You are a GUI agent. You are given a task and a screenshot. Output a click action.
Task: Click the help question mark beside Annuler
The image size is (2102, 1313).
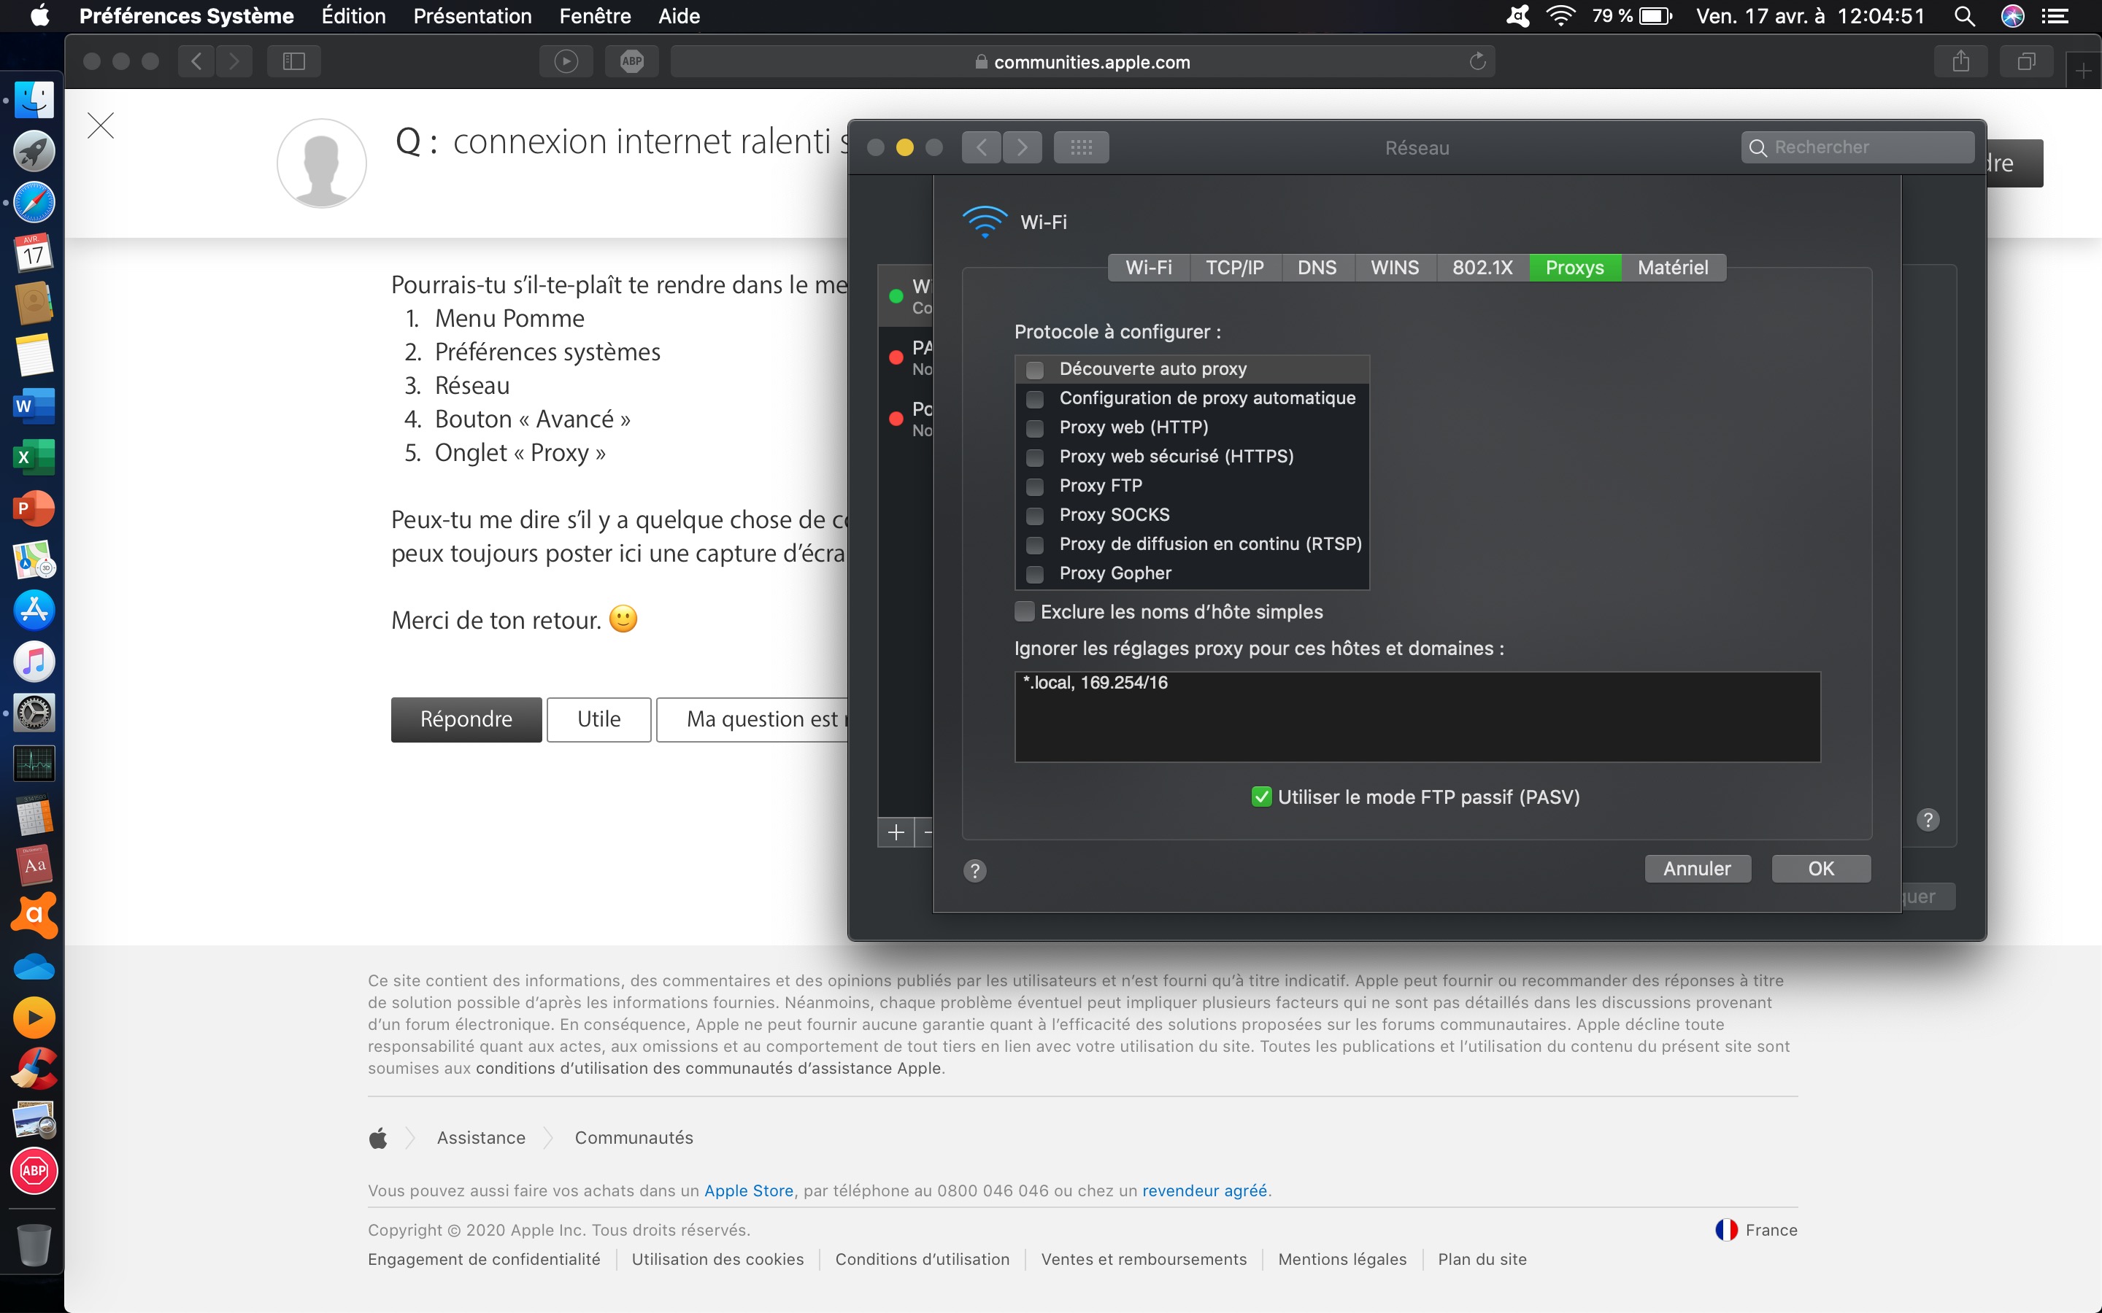974,871
